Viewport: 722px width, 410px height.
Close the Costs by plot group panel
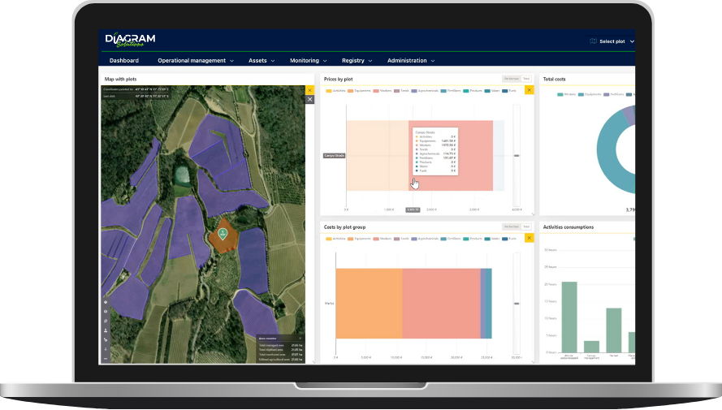pos(529,238)
